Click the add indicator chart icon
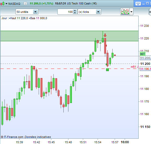151x144 pixels. 125,12
